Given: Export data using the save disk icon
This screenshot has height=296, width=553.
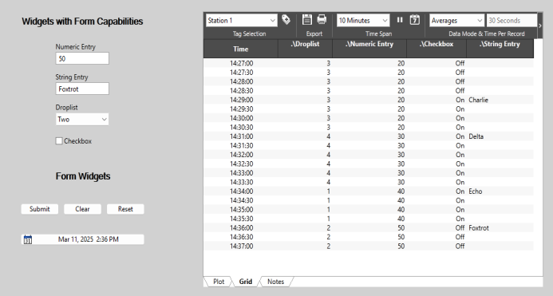Looking at the screenshot, I should (307, 20).
